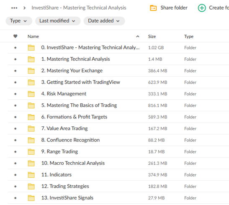The width and height of the screenshot is (229, 205).
Task: Click folder icon for 8. Confluence Recognition
Action: pyautogui.click(x=31, y=140)
